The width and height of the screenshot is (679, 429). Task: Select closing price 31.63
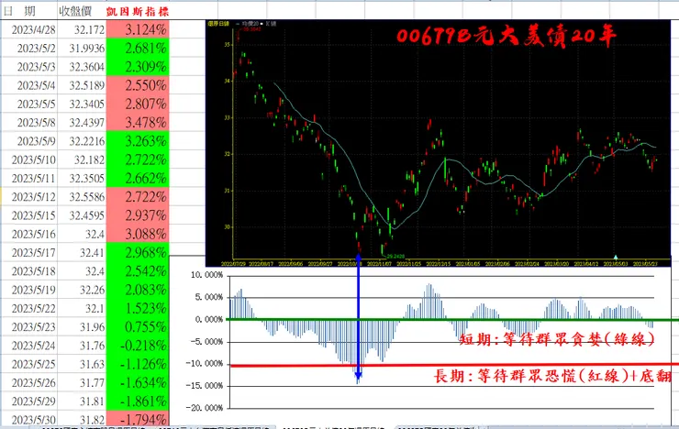tap(82, 364)
